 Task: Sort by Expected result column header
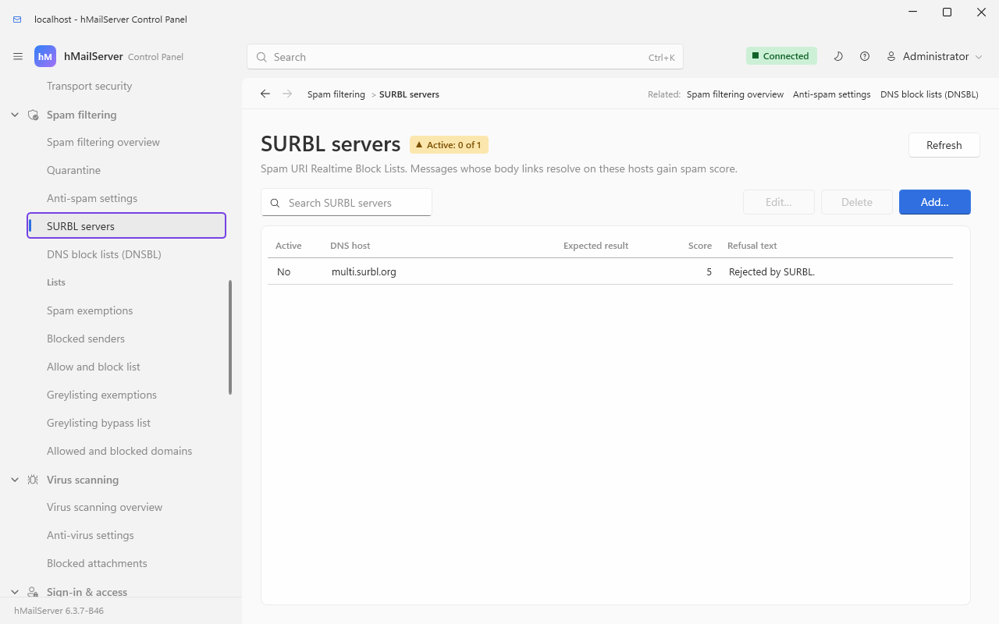coord(595,246)
